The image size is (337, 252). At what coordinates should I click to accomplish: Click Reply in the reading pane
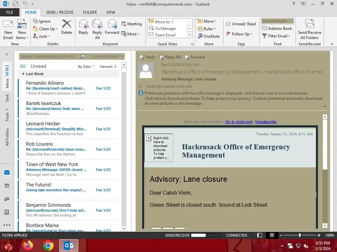click(147, 57)
